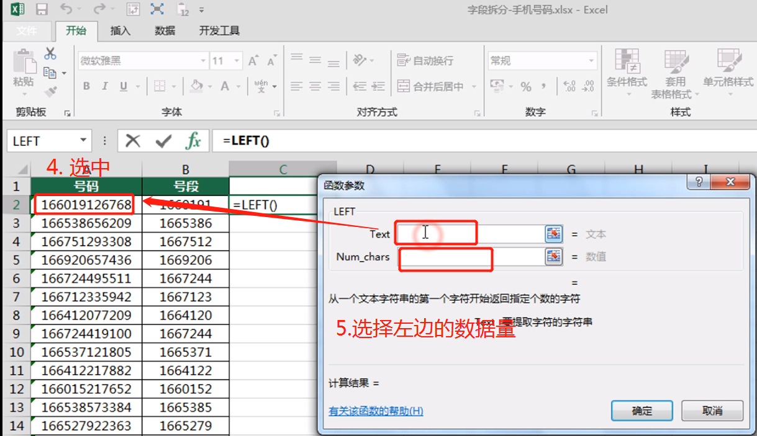Click the Paste clipboard icon

point(24,61)
